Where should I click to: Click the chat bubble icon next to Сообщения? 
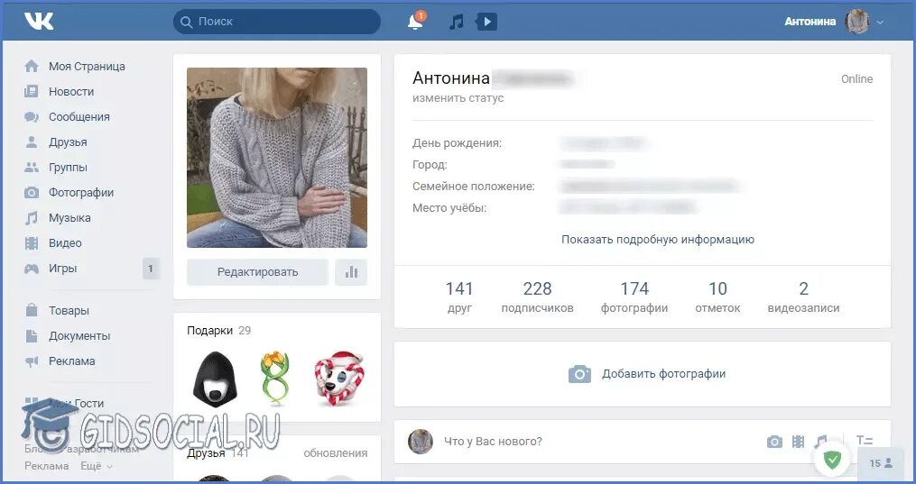pyautogui.click(x=32, y=116)
